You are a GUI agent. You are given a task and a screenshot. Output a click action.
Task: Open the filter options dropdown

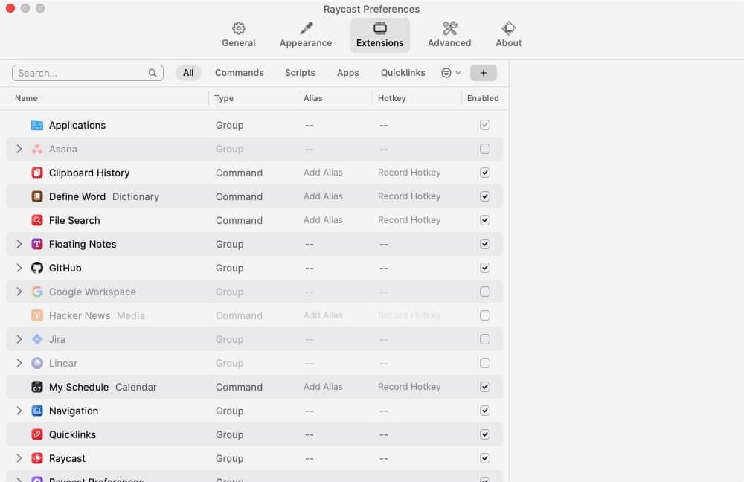click(x=451, y=73)
